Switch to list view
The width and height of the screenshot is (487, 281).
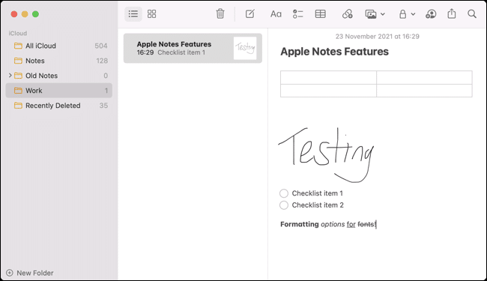133,14
